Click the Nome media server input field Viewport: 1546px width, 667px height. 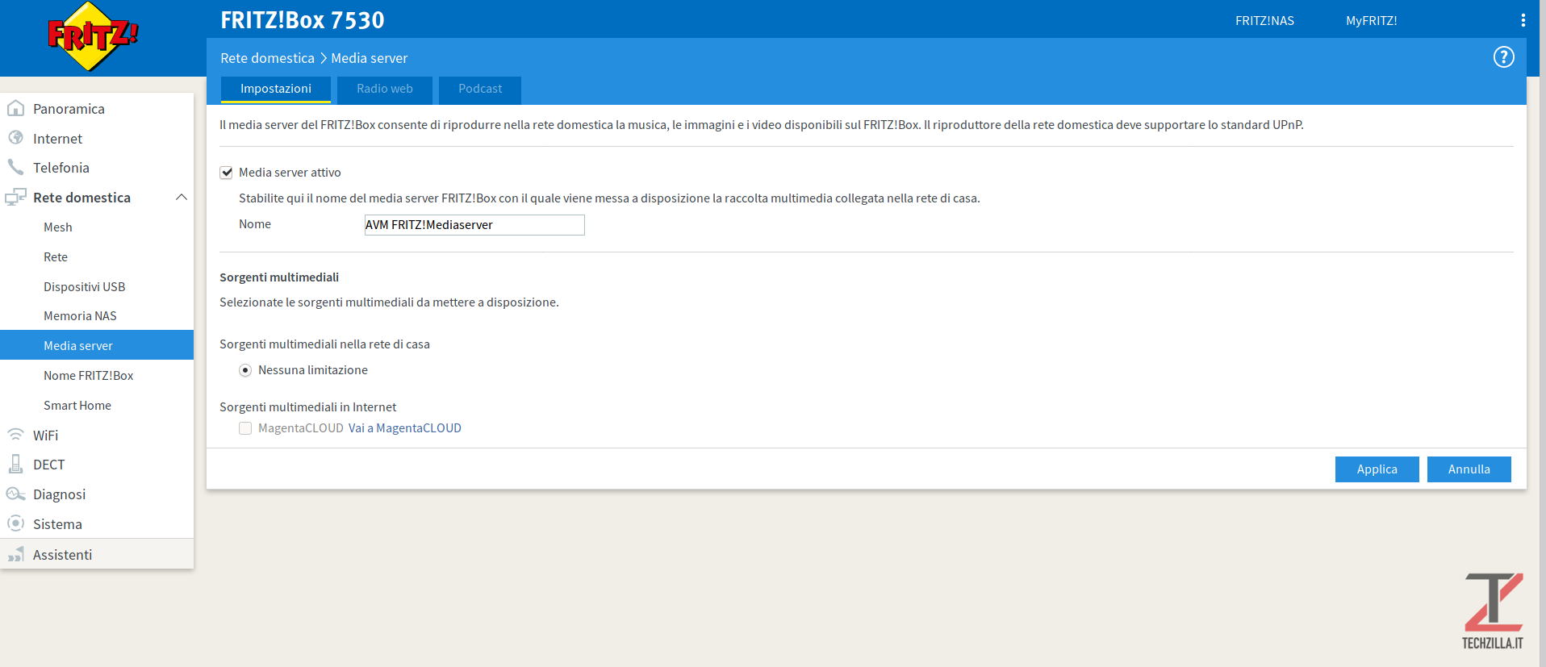pos(474,225)
